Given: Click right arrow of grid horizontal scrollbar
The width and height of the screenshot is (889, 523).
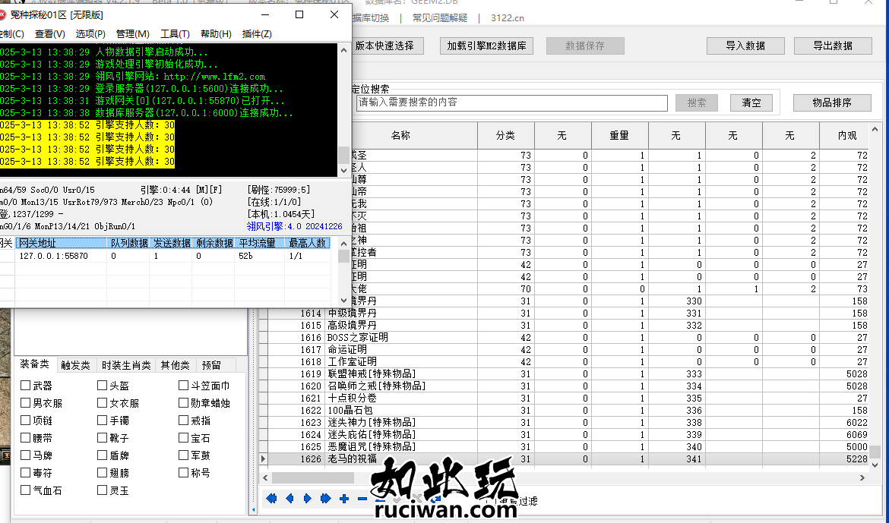Looking at the screenshot, I should (x=862, y=478).
